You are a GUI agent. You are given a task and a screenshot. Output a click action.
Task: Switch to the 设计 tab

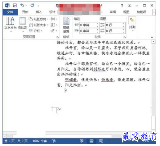(x=52, y=12)
